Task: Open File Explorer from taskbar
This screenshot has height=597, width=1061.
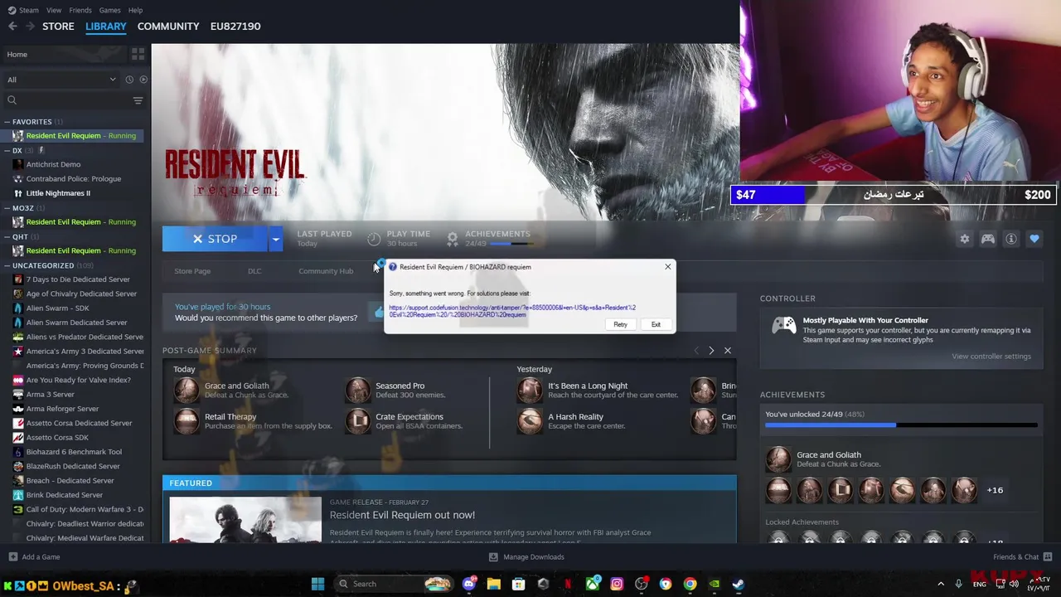Action: pos(494,584)
